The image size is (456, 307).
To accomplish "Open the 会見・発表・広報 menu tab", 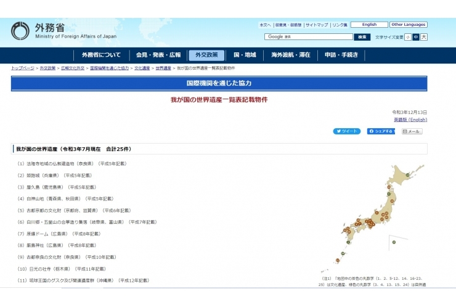I will tap(158, 55).
